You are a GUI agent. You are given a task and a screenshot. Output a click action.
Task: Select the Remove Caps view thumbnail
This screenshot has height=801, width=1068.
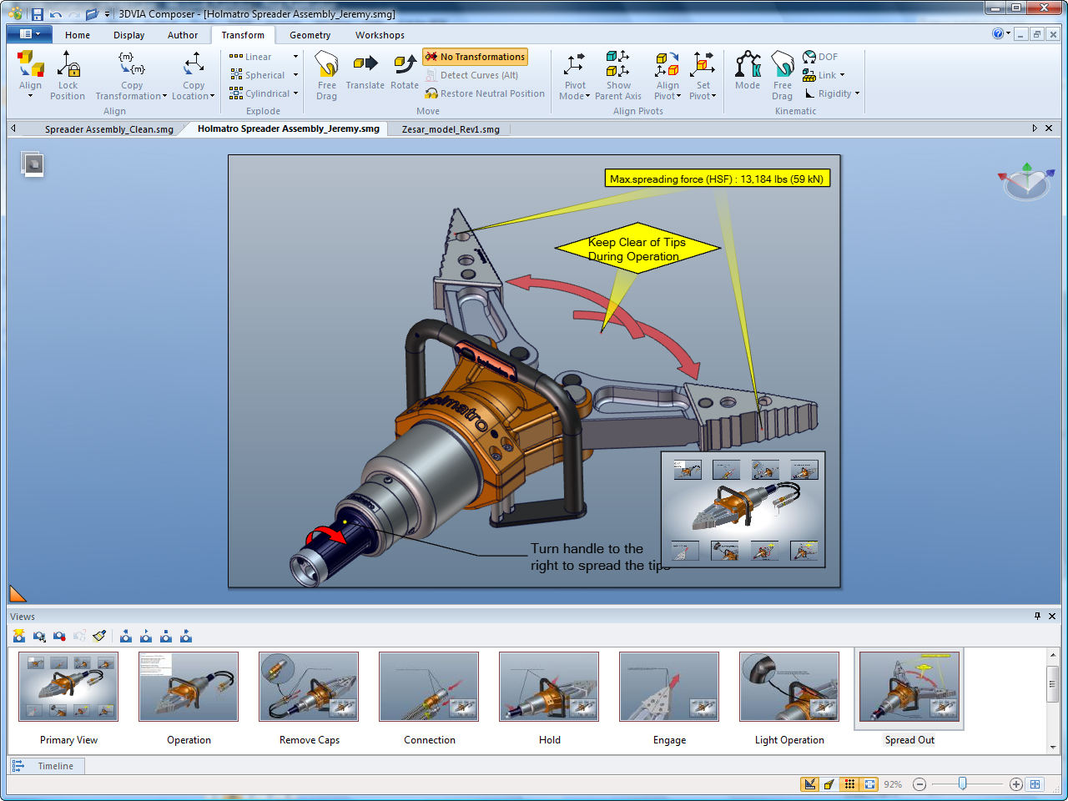click(309, 687)
